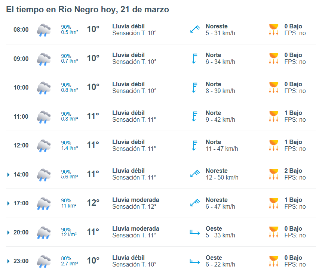The height and width of the screenshot is (271, 316).
Task: Click the Noreste wind arrow at 08:00
Action: (x=194, y=29)
